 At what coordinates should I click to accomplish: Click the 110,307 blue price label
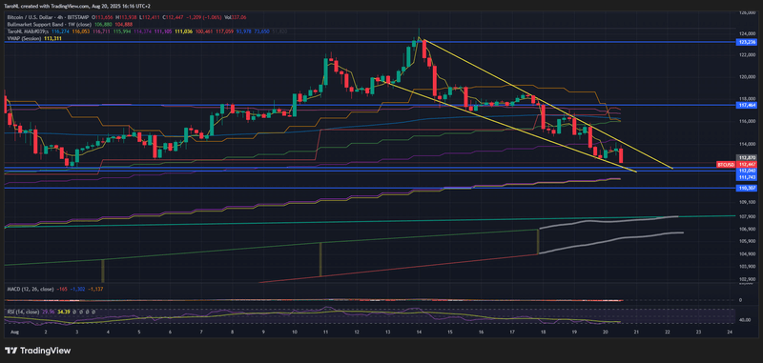pos(747,188)
